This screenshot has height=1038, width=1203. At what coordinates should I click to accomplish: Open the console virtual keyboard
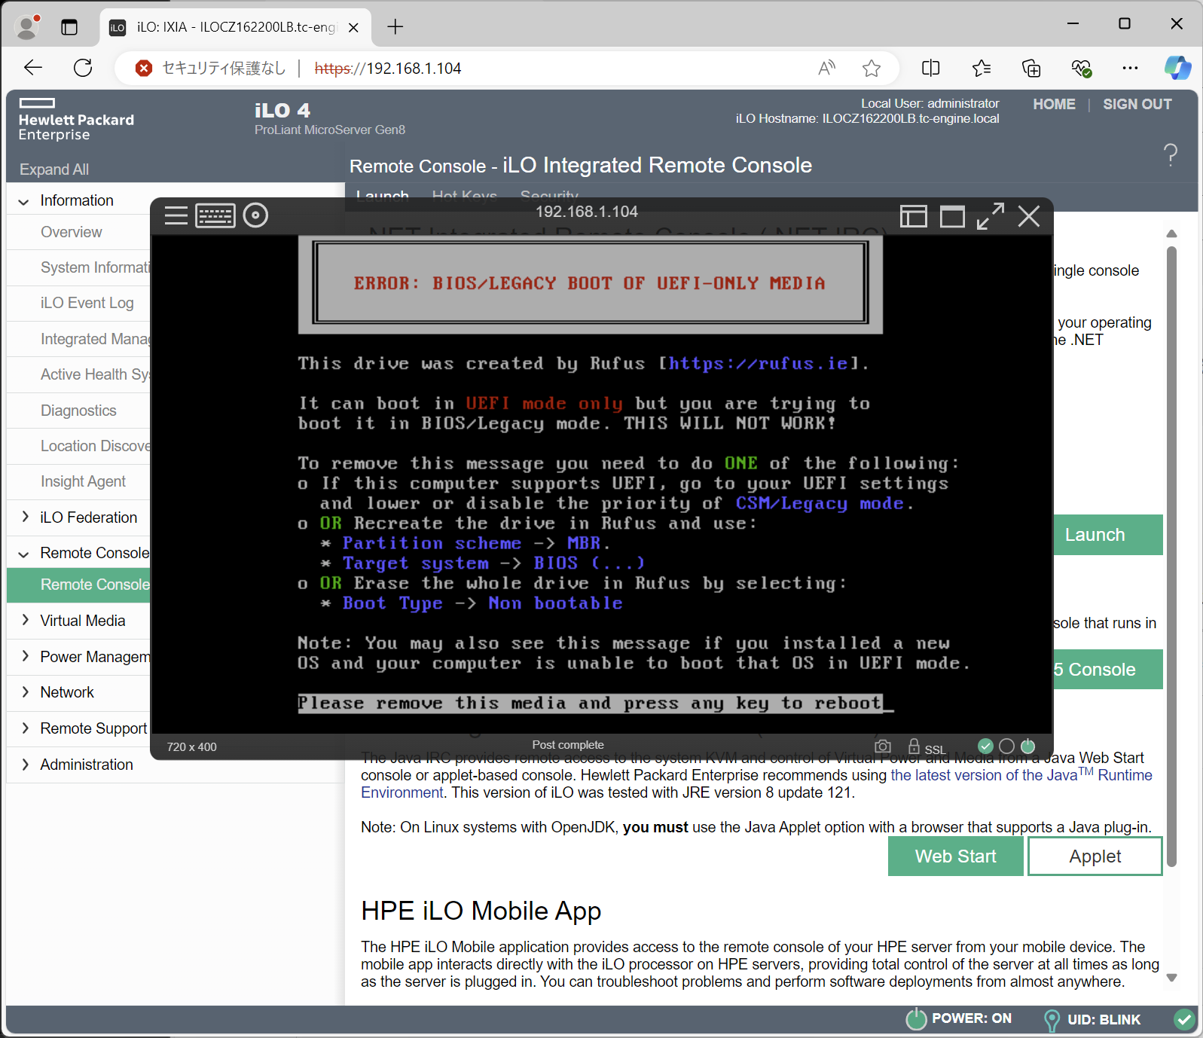coord(215,215)
